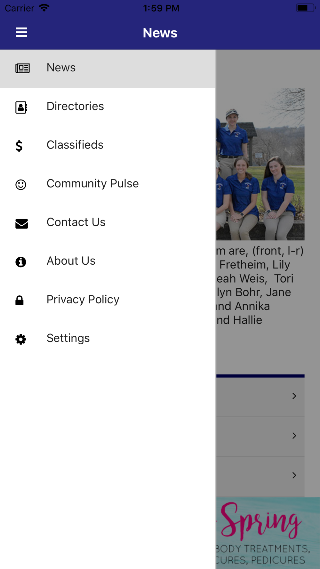
Task: Expand the third chevron list row
Action: [260, 476]
